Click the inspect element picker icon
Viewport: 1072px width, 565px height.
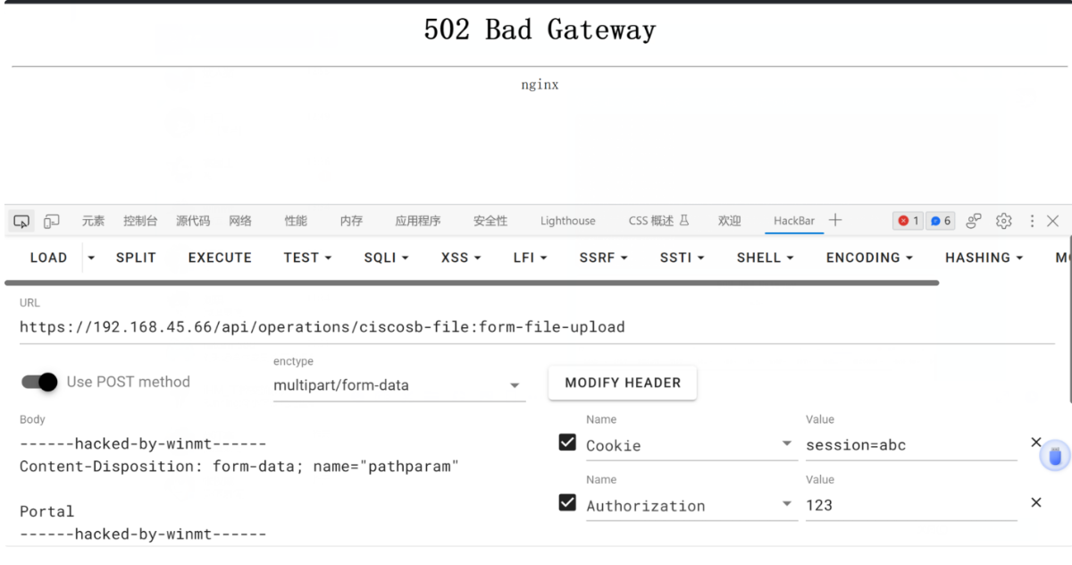[21, 221]
